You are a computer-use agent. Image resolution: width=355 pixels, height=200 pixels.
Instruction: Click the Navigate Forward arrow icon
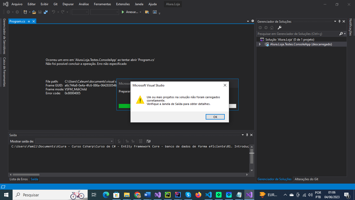click(x=17, y=12)
